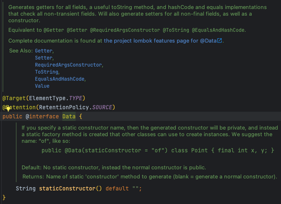This screenshot has height=204, width=281.
Task: Select the SOURCE constant
Action: [x=102, y=107]
